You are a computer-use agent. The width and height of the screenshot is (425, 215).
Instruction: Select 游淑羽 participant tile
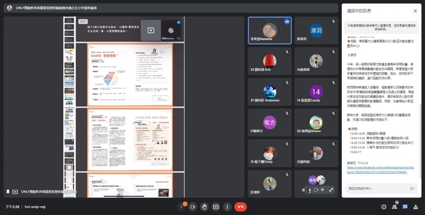[316, 30]
